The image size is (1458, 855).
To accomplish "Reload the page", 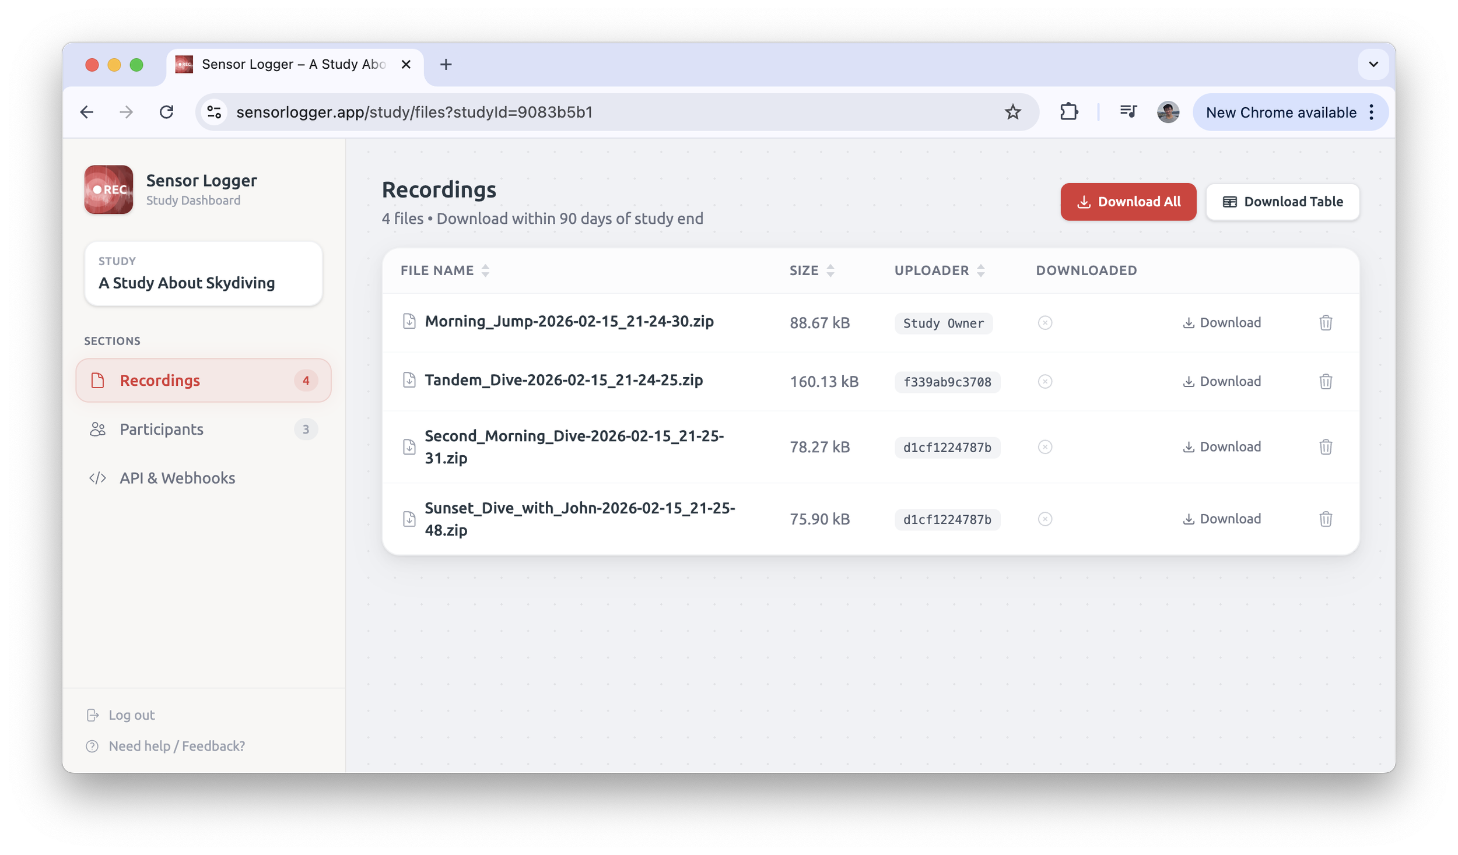I will tap(167, 112).
